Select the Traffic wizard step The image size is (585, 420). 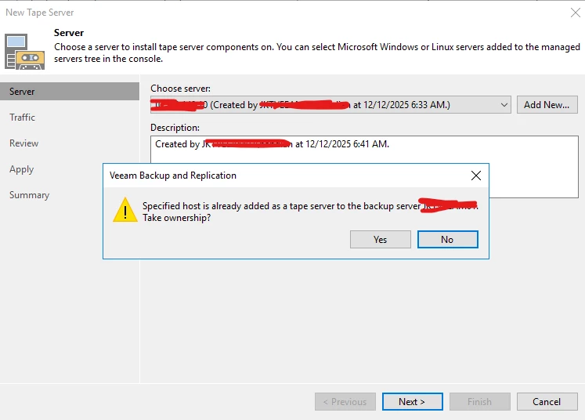tap(22, 118)
